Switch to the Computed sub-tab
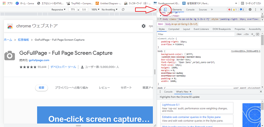Viewport: 264px width, 127px height. (x=174, y=29)
